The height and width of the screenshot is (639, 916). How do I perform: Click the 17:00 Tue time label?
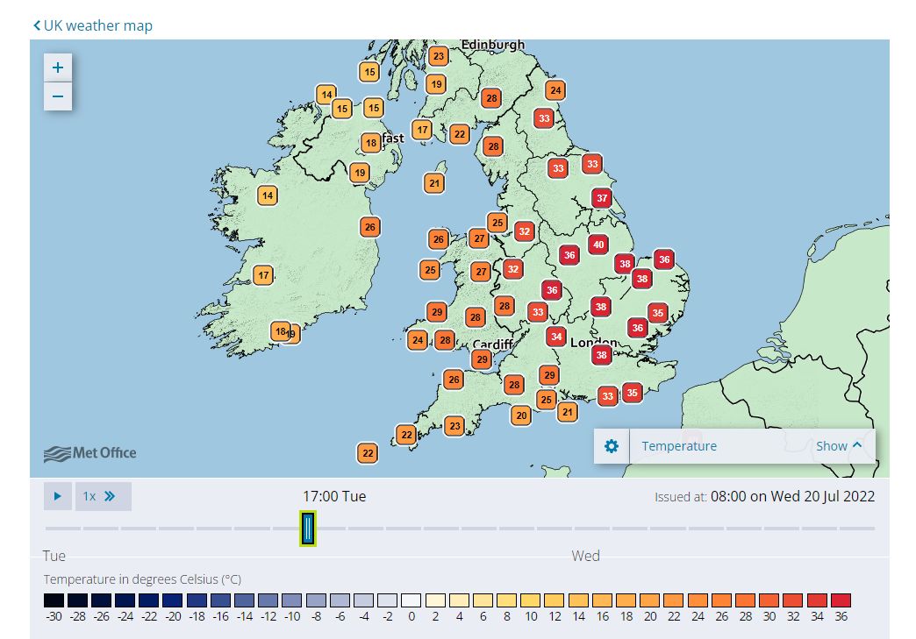(334, 497)
